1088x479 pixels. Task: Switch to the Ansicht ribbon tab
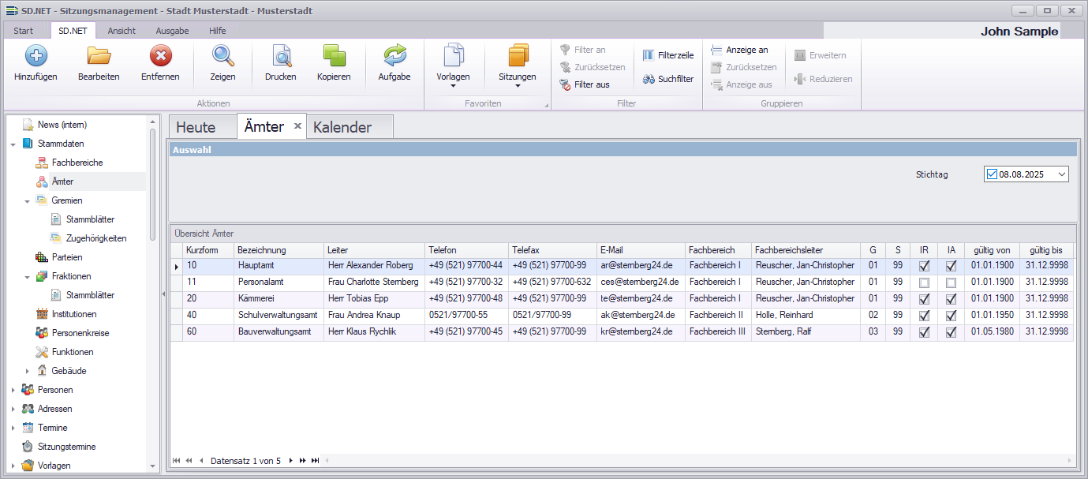coord(122,31)
